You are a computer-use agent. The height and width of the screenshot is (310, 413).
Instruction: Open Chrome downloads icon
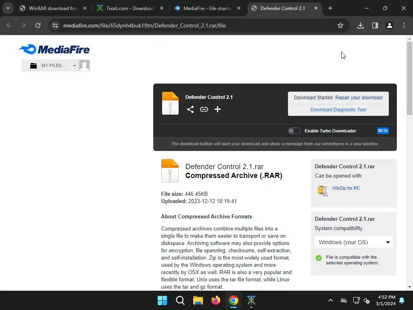click(x=361, y=25)
